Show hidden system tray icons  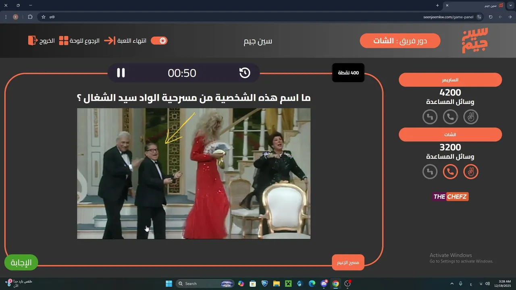(451, 284)
